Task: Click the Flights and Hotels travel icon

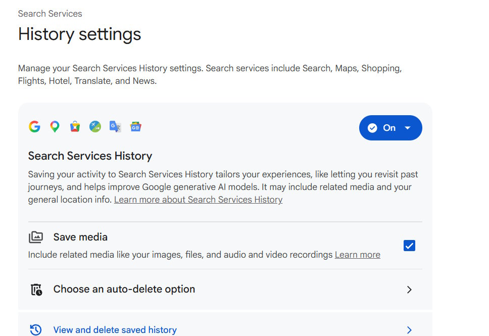Action: coord(95,127)
